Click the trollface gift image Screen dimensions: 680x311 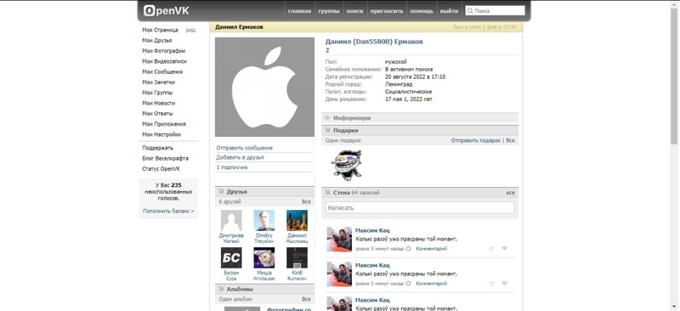coord(346,165)
